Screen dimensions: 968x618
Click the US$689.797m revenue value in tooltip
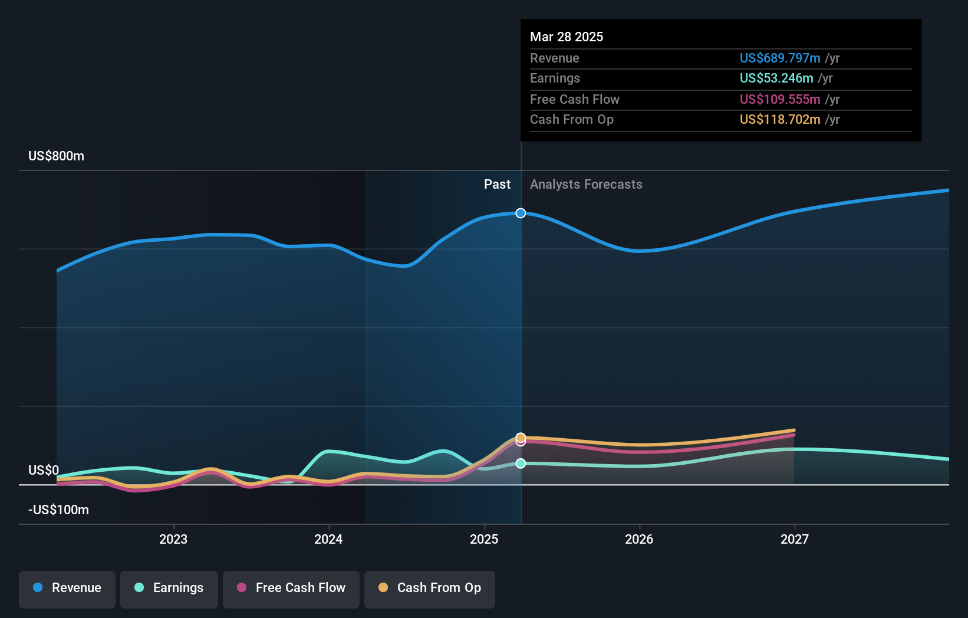pos(780,58)
